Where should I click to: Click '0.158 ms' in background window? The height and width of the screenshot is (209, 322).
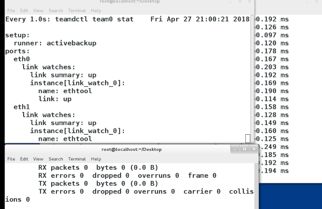pyautogui.click(x=272, y=107)
